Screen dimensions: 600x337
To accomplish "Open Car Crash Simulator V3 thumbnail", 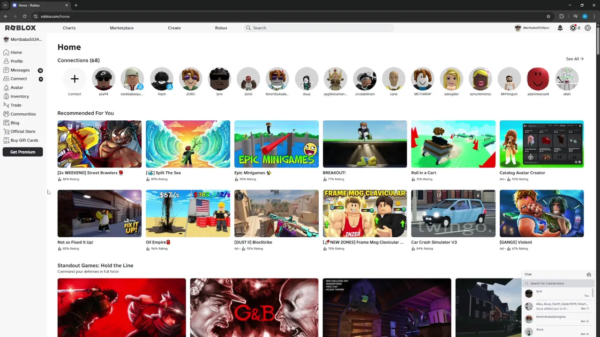I will (453, 213).
